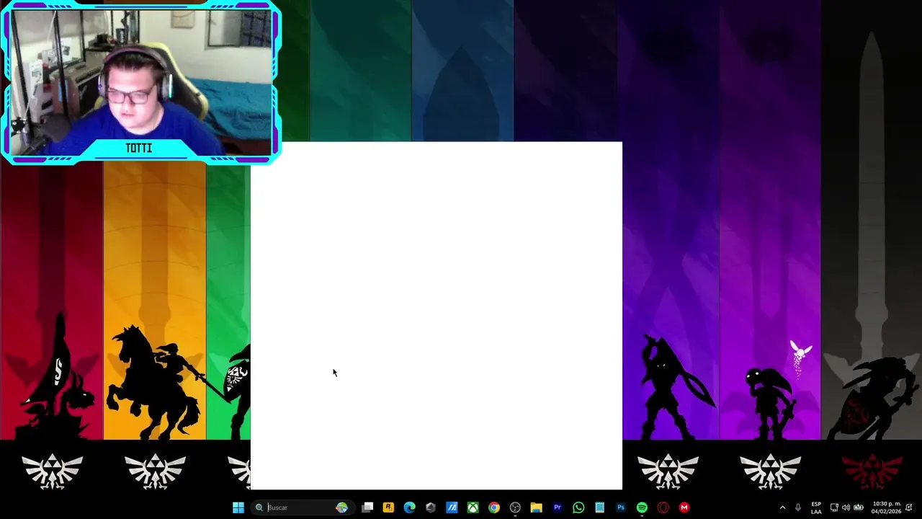The width and height of the screenshot is (922, 519).
Task: Launch Adobe Premiere Pro from taskbar
Action: pyautogui.click(x=557, y=507)
